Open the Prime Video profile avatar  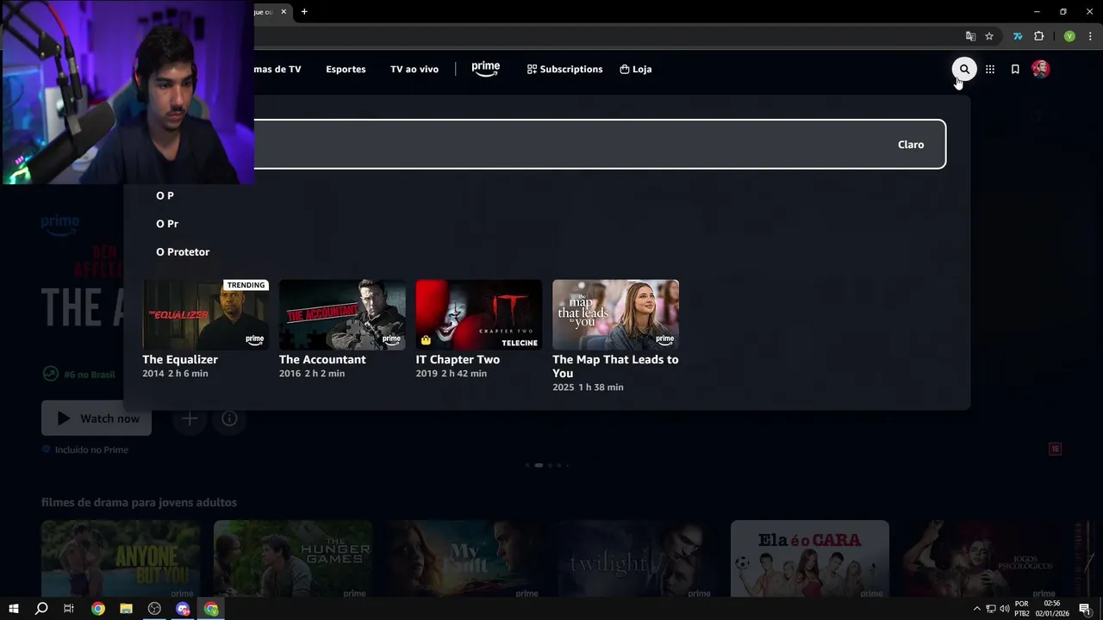(1041, 69)
